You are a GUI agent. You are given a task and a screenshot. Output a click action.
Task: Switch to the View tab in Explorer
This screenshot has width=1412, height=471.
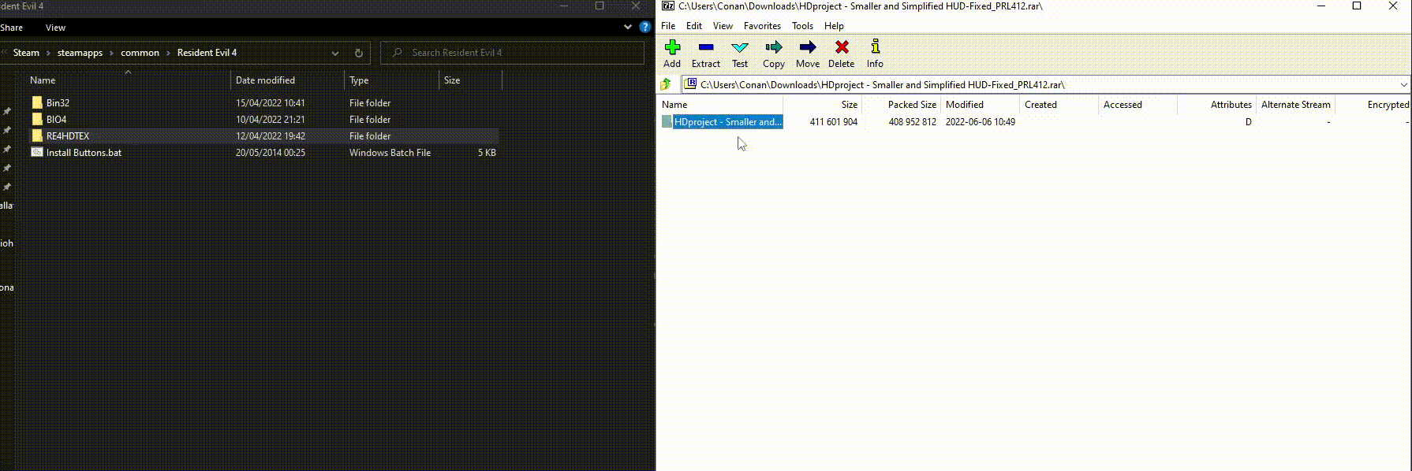55,28
